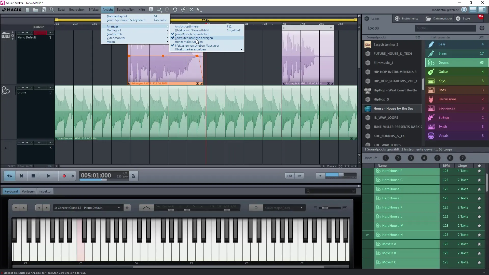Click the new project file icon

point(27,10)
